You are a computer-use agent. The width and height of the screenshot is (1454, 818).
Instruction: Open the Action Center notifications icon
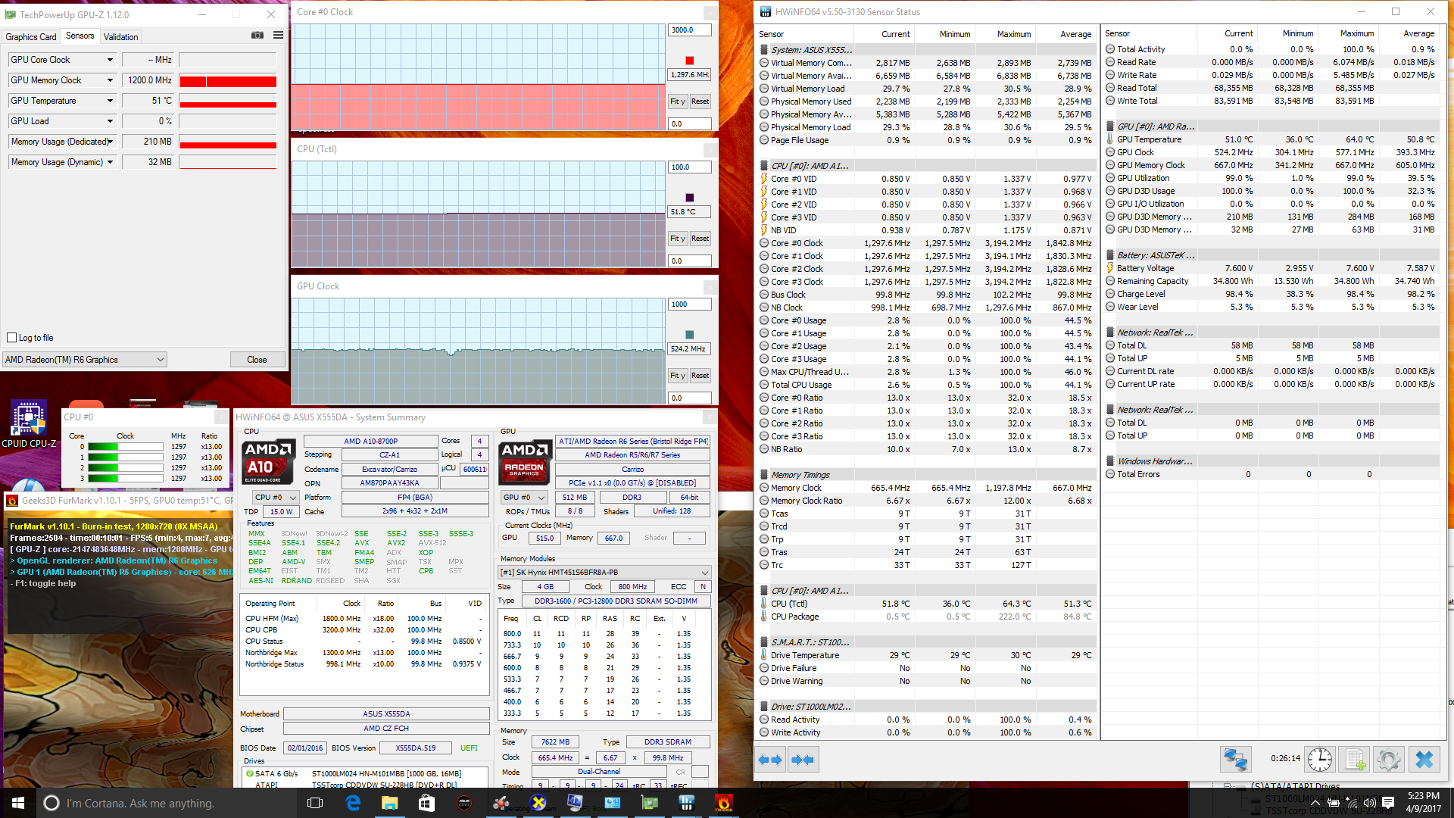(x=1388, y=803)
